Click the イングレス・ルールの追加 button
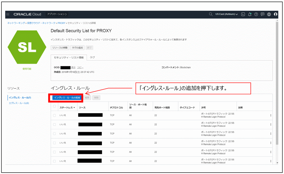 [x=67, y=97]
